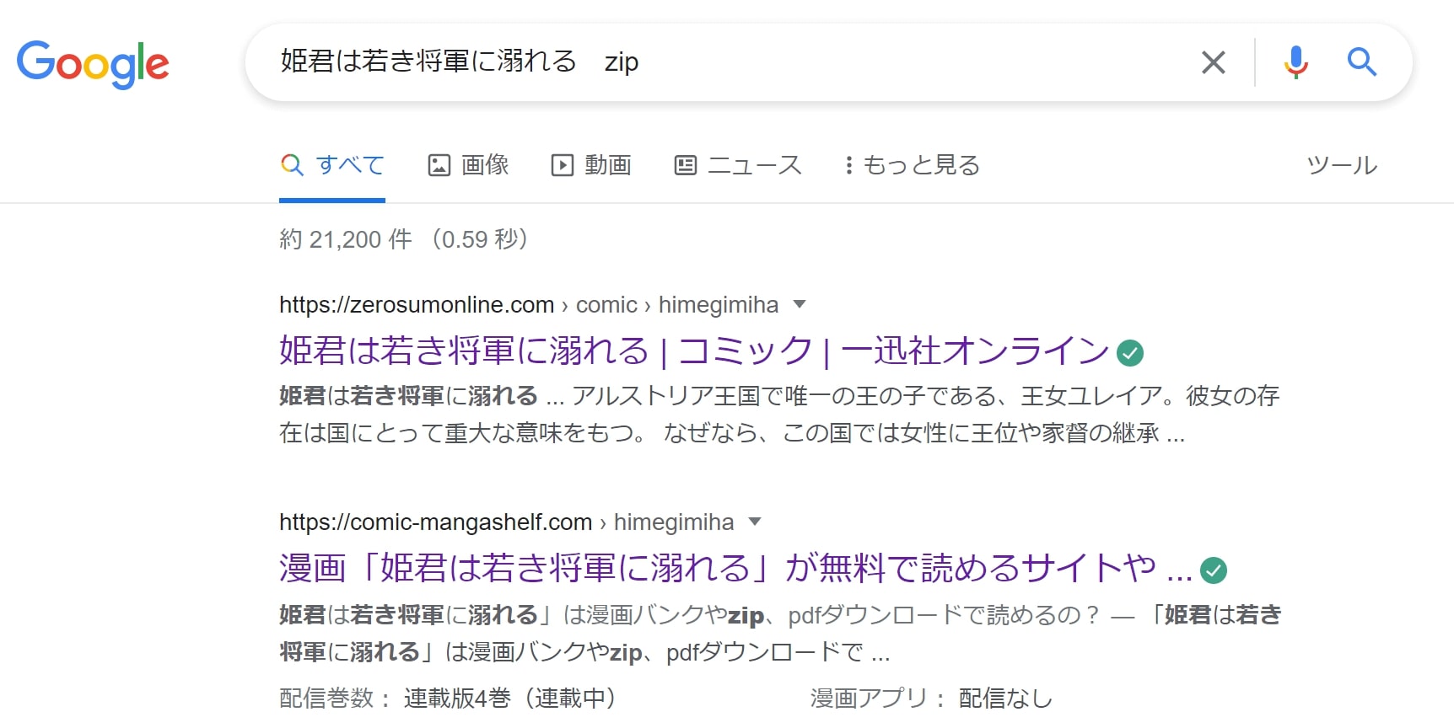Screen dimensions: 1454x728
Task: Click the ニュース tab newspaper icon
Action: (686, 165)
